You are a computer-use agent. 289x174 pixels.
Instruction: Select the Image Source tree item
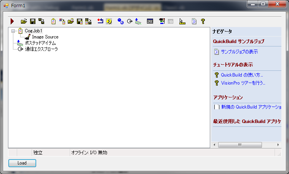[x=45, y=37]
